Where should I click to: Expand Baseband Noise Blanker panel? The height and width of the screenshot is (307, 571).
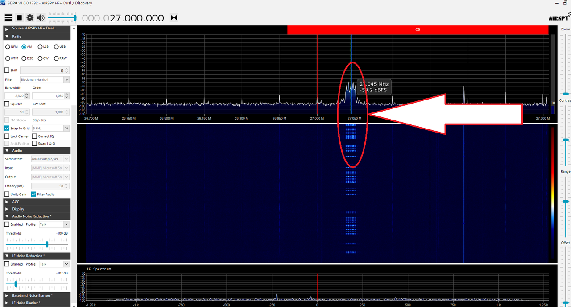tap(37, 295)
